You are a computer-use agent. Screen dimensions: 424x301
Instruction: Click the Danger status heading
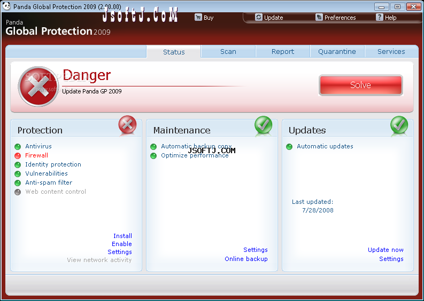click(x=87, y=75)
